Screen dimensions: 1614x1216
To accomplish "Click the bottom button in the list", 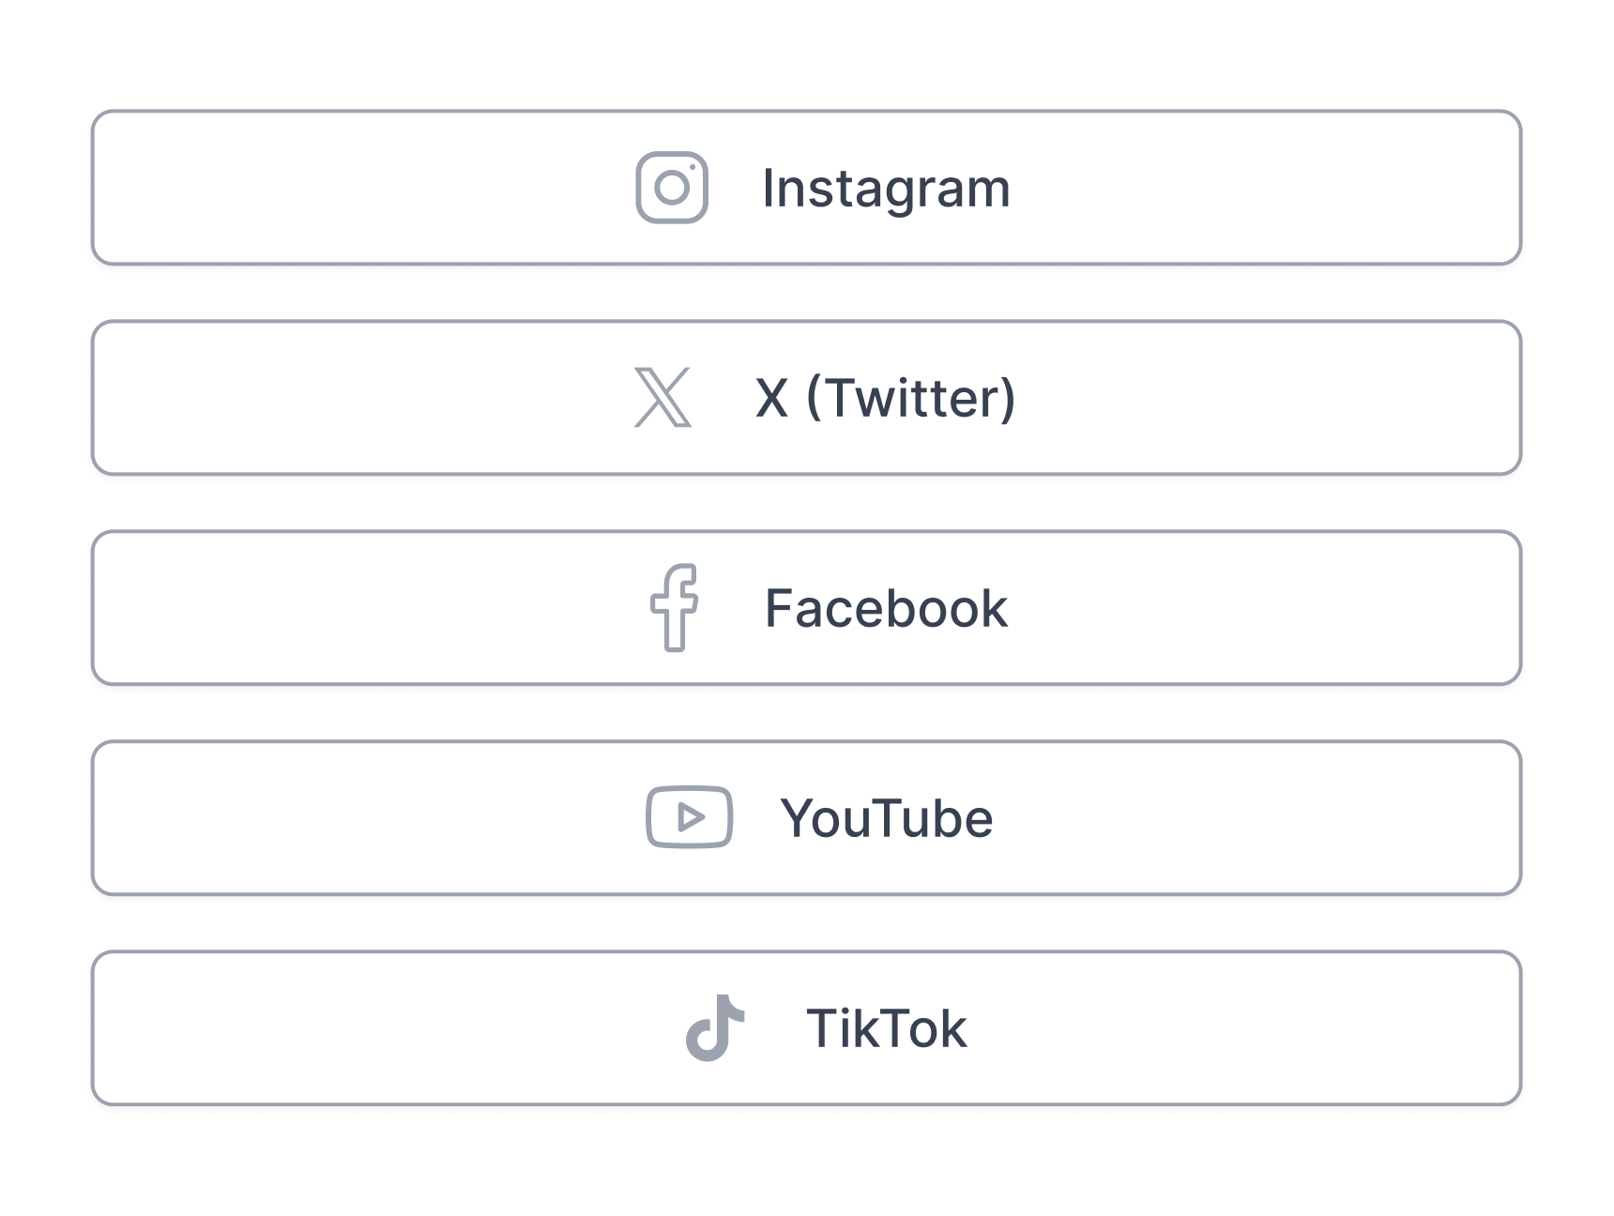I will [x=805, y=1028].
